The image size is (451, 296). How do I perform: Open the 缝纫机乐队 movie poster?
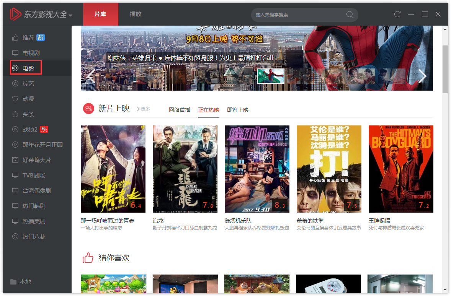click(257, 169)
